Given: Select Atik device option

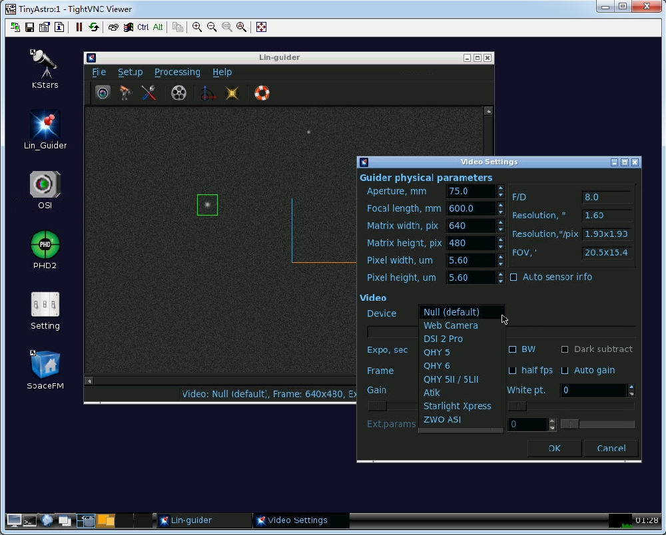Looking at the screenshot, I should [x=462, y=393].
